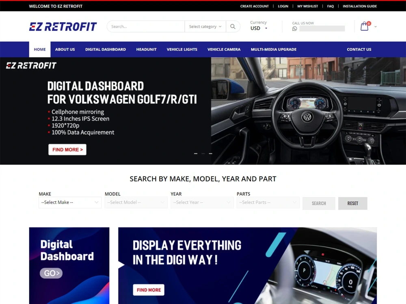Open the Select Year dropdown
The height and width of the screenshot is (304, 406).
tap(202, 202)
